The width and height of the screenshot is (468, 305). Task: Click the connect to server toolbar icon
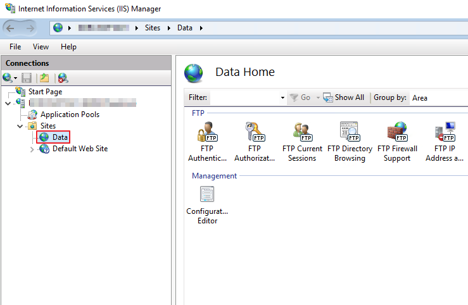tap(7, 78)
